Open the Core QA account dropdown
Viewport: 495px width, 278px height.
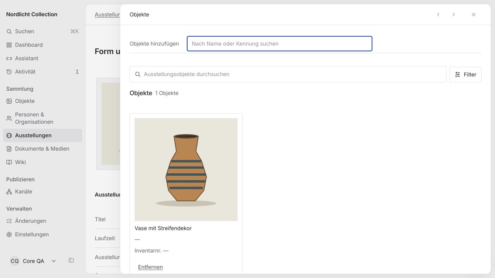pyautogui.click(x=33, y=261)
